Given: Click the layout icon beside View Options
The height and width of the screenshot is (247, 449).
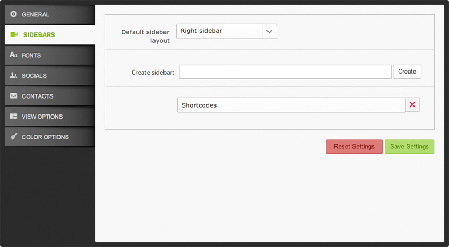Looking at the screenshot, I should (x=14, y=117).
